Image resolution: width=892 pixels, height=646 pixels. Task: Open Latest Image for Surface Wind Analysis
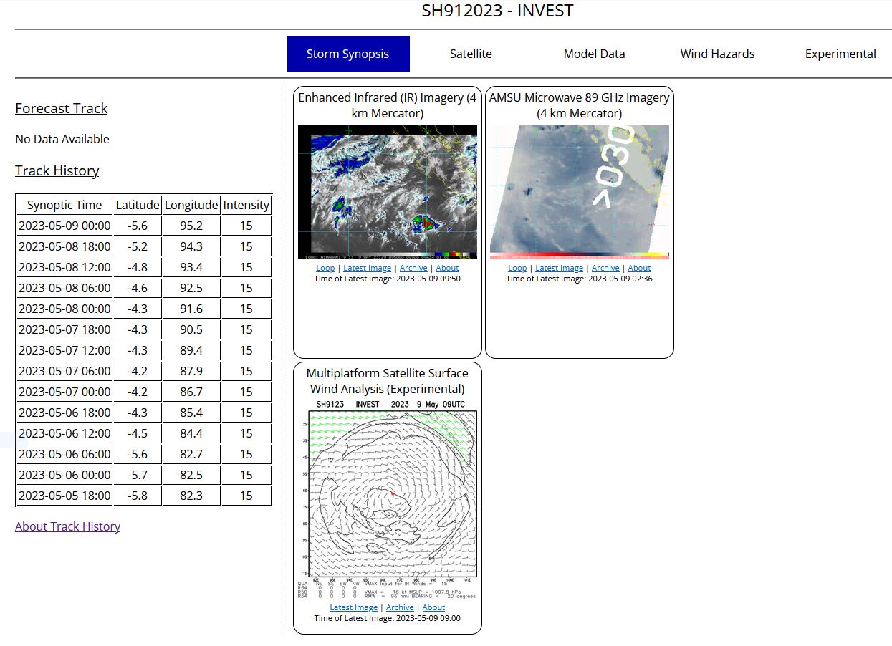pos(353,607)
